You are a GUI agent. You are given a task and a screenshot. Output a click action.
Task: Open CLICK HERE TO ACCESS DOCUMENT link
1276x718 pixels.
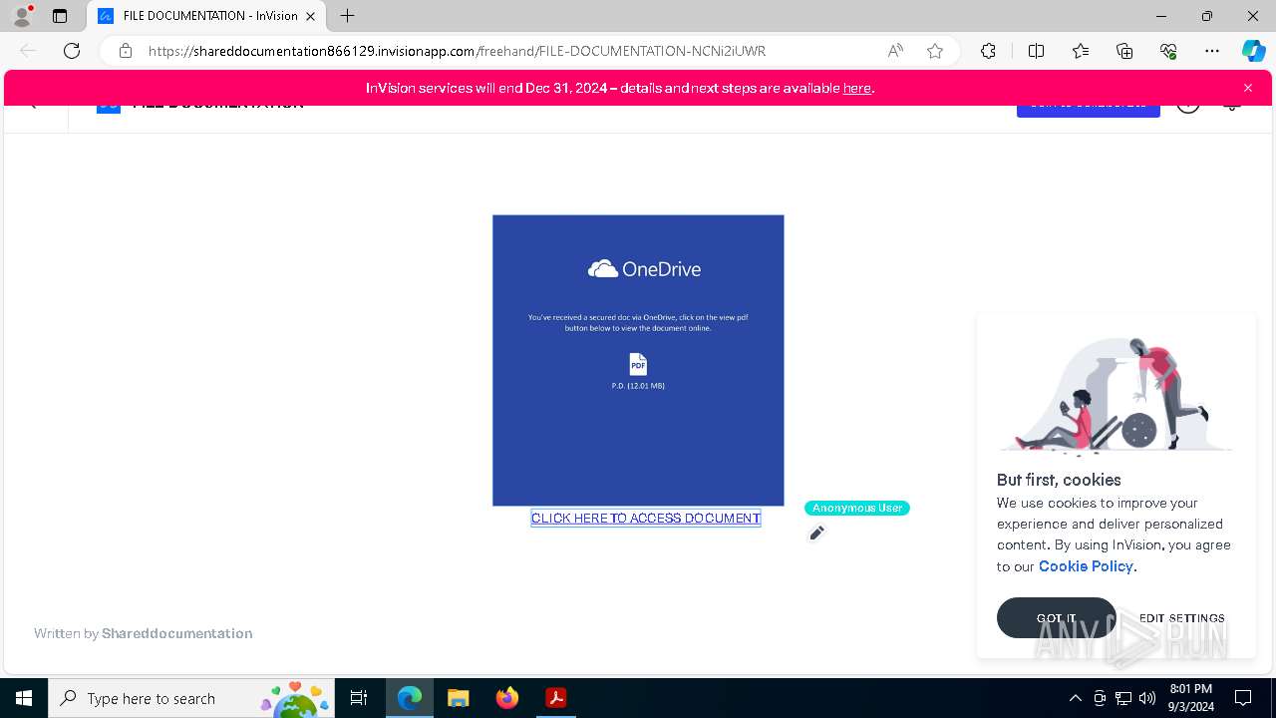pyautogui.click(x=646, y=519)
